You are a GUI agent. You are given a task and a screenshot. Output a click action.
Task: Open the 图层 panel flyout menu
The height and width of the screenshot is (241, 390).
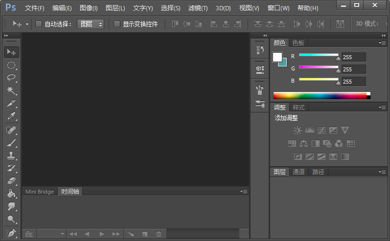coord(382,172)
